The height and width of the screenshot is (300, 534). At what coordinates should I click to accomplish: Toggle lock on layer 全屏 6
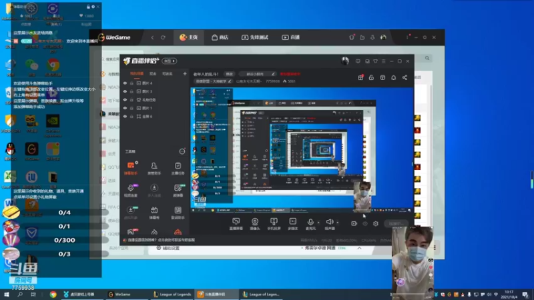[x=131, y=116]
